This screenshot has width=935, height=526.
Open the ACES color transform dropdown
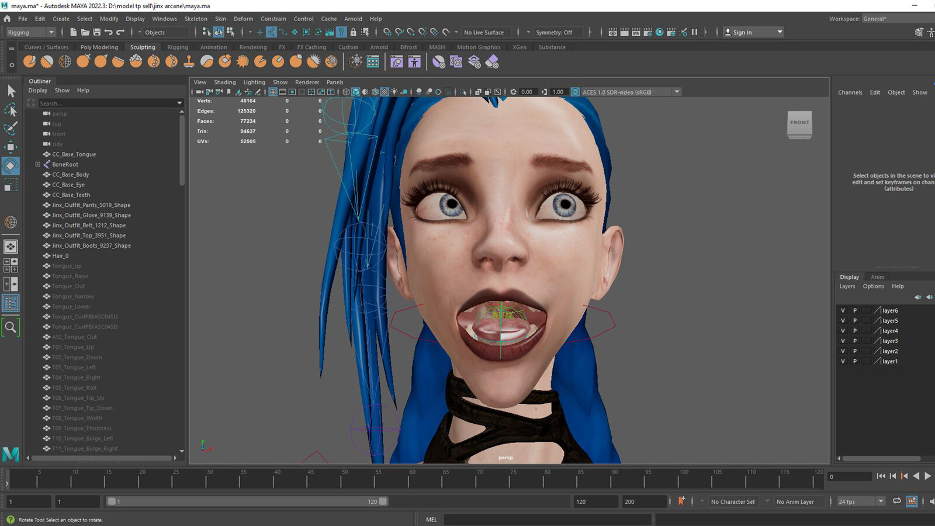pyautogui.click(x=677, y=92)
